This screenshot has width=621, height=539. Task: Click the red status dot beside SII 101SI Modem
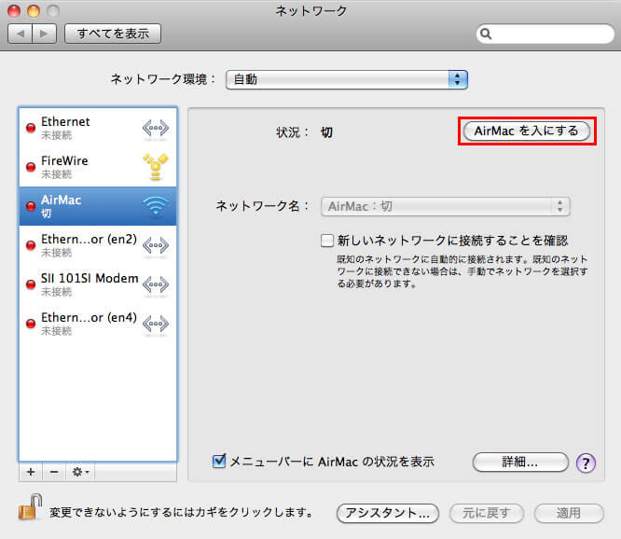pyautogui.click(x=31, y=284)
